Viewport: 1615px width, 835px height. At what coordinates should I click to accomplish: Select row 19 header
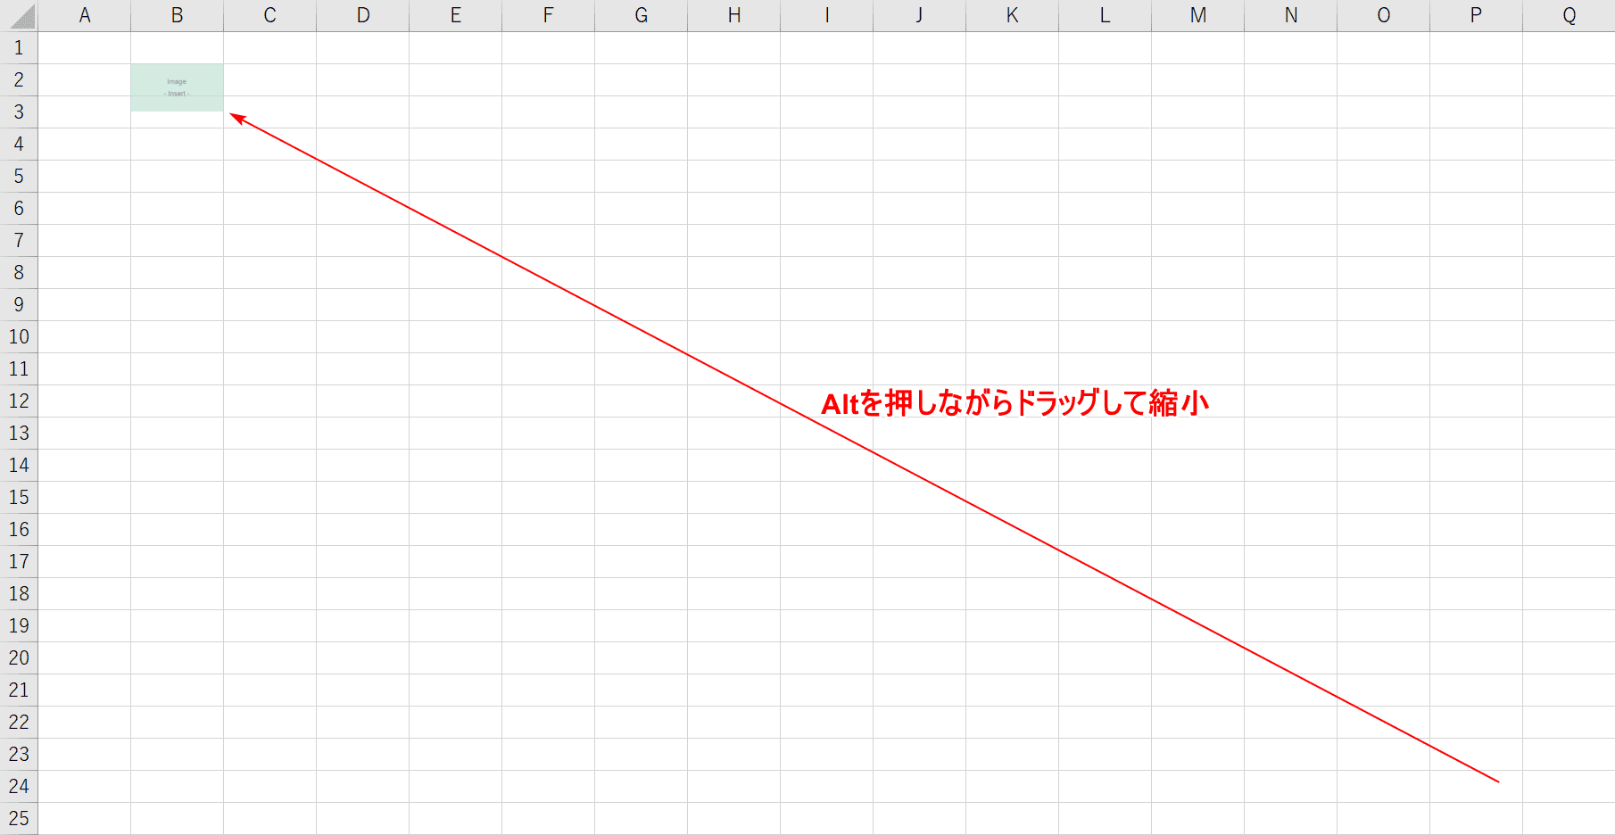pyautogui.click(x=19, y=626)
